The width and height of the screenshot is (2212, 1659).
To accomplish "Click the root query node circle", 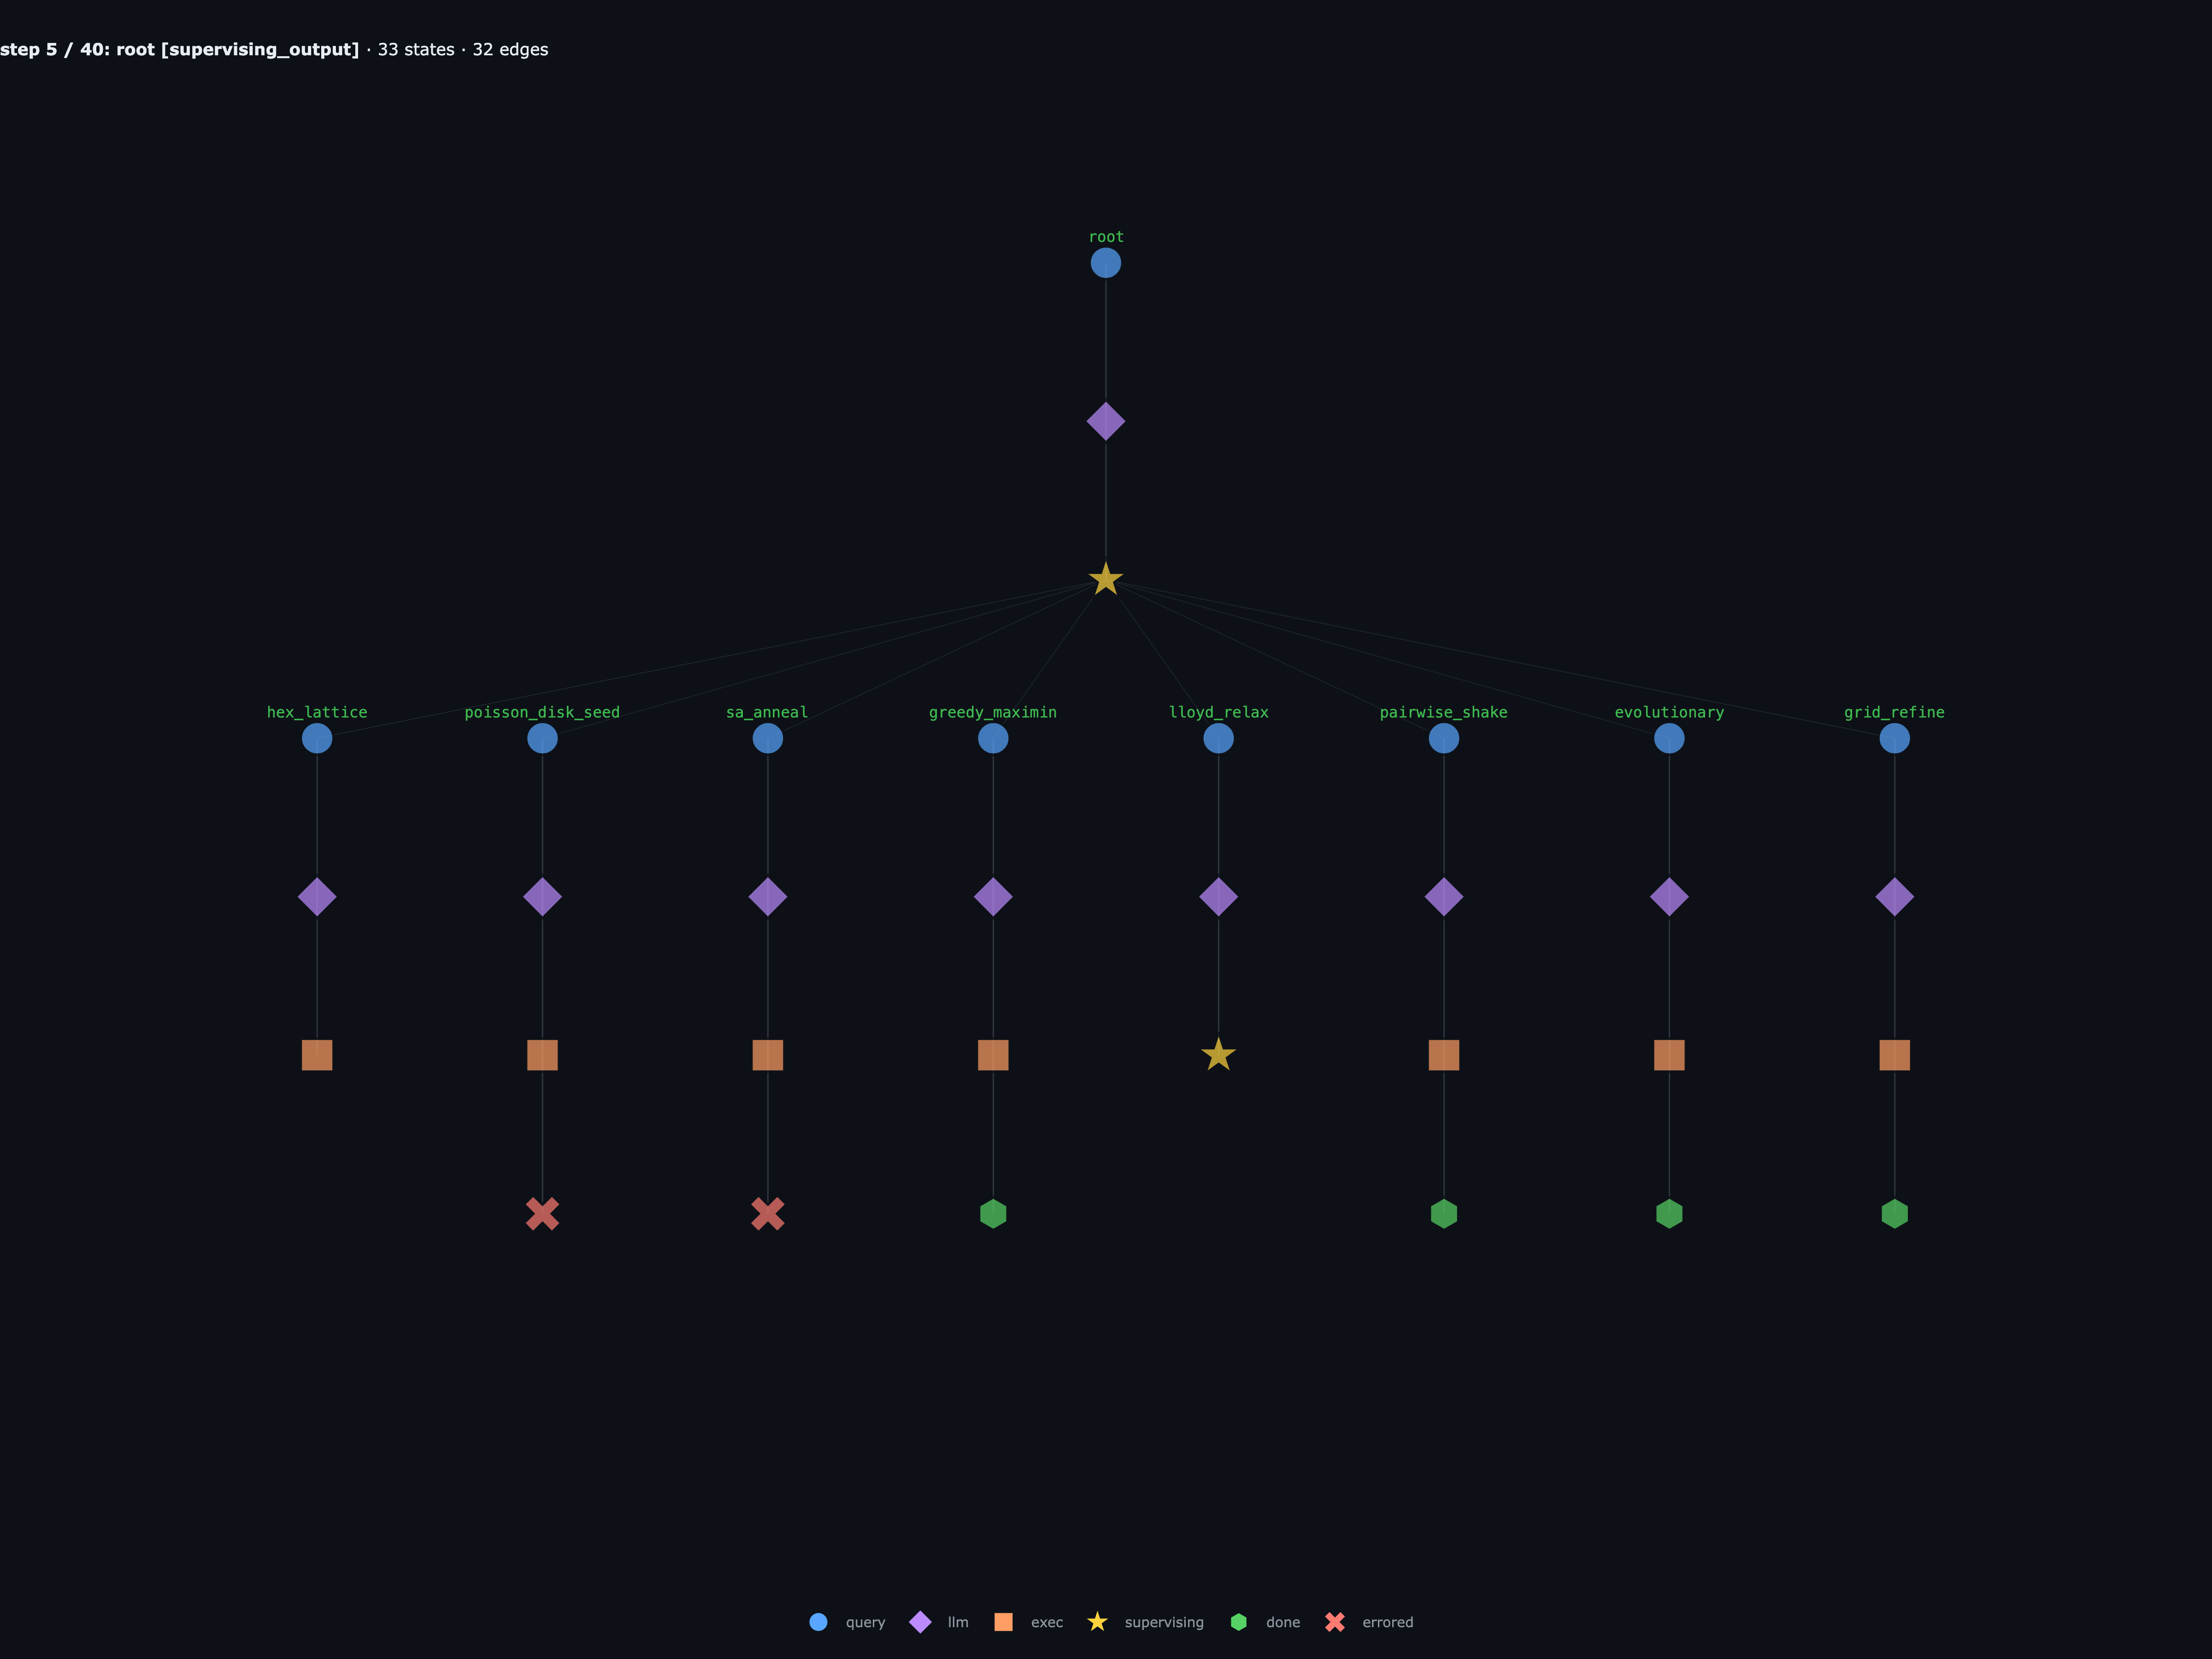I will 1105,263.
